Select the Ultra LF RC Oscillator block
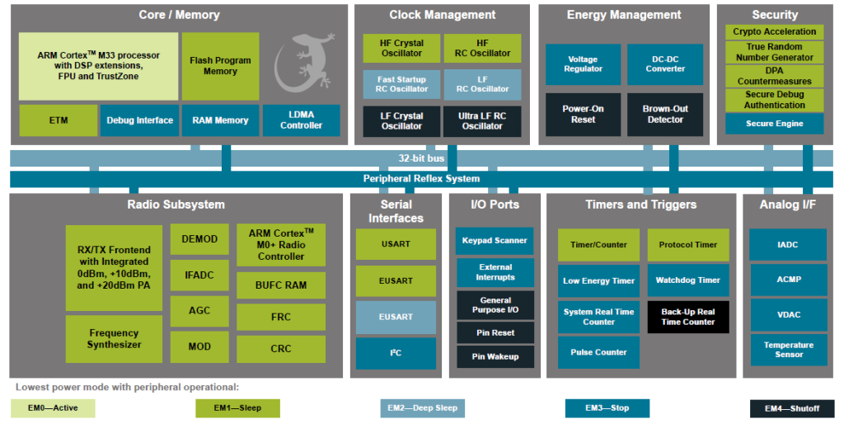This screenshot has height=438, width=844. 482,120
